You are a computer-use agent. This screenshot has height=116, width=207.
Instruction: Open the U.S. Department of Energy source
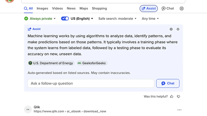tap(51, 63)
